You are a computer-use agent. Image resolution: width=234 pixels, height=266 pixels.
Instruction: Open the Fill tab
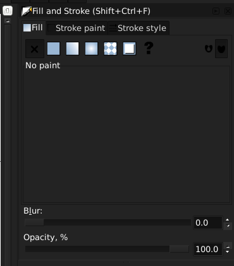[34, 28]
